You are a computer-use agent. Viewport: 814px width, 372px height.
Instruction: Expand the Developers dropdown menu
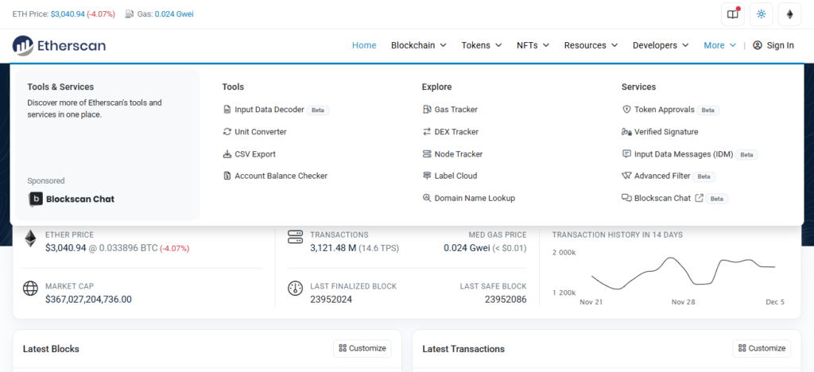(661, 45)
